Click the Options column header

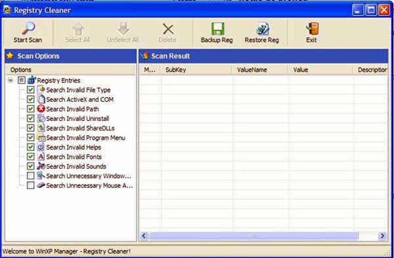(x=70, y=70)
